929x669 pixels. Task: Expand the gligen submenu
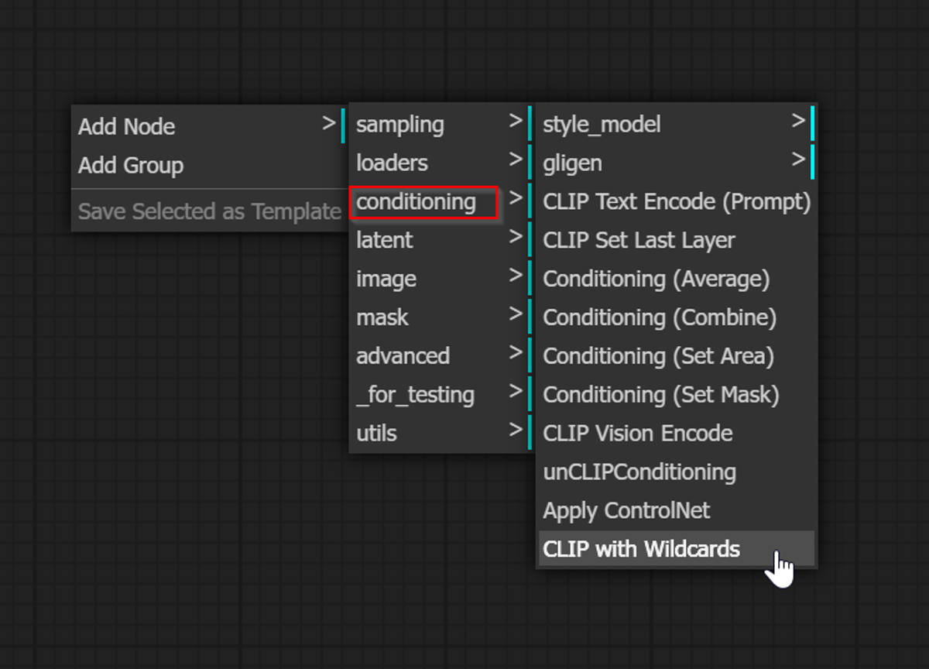click(x=677, y=163)
